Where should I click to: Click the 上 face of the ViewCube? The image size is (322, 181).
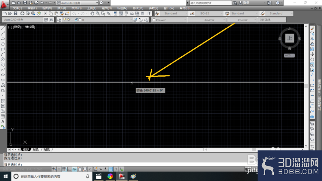(x=289, y=38)
